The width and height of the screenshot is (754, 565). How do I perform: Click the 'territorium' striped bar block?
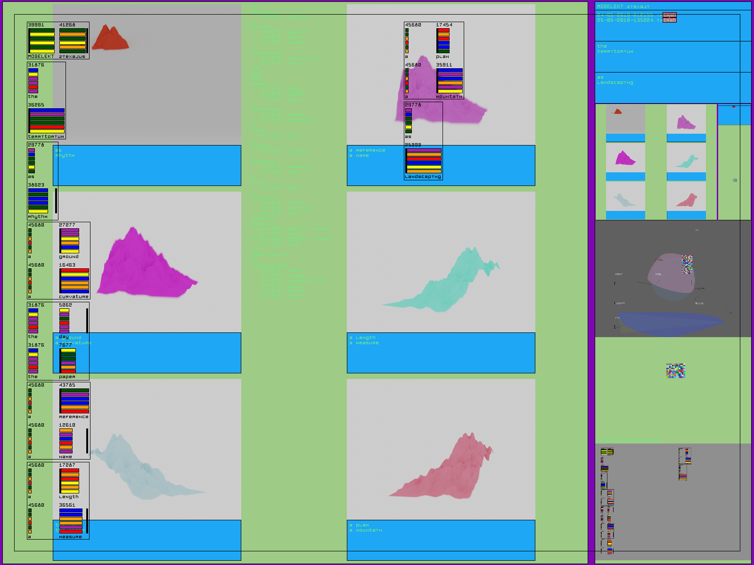pos(47,121)
